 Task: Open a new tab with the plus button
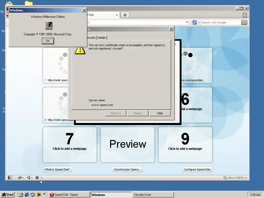125,15
